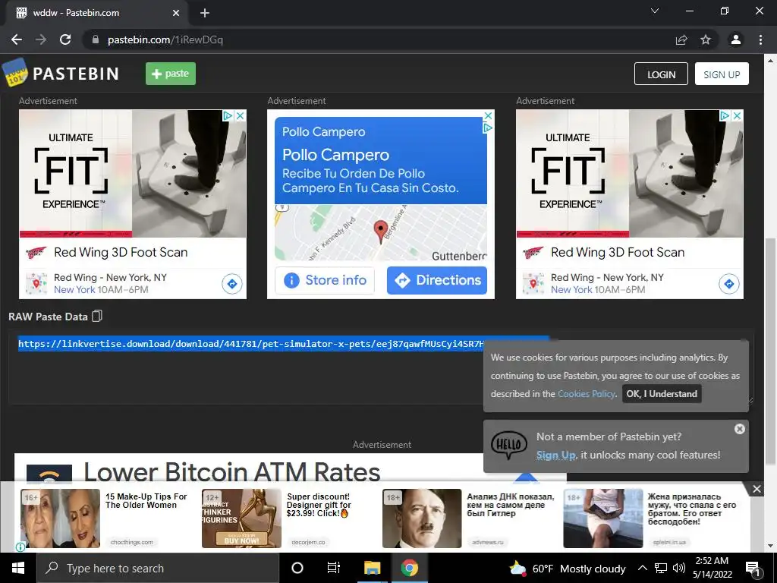Dismiss the Not a member popup
The width and height of the screenshot is (777, 583).
pos(739,429)
